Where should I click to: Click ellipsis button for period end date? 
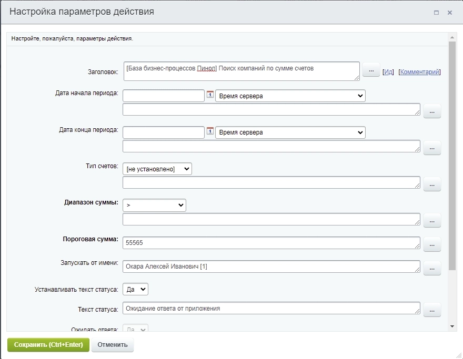click(431, 148)
